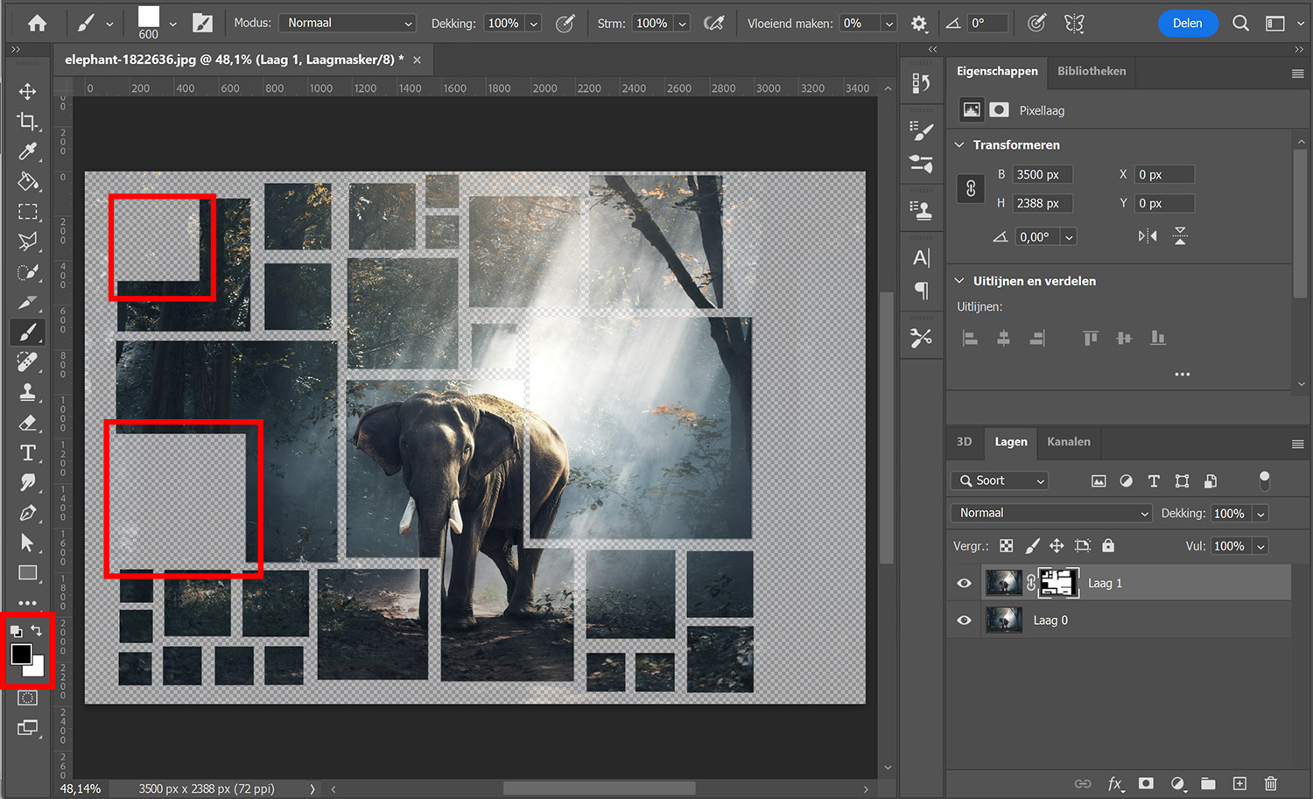
Task: Open the fx layer styles menu
Action: point(1115,784)
